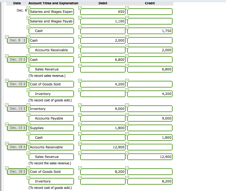
Task: Click the green checkmark on the 1,100 debit field
Action: [x=80, y=18]
